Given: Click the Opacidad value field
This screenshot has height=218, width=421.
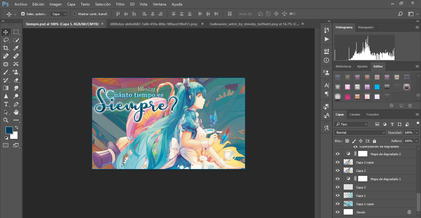Looking at the screenshot, I should tap(408, 133).
